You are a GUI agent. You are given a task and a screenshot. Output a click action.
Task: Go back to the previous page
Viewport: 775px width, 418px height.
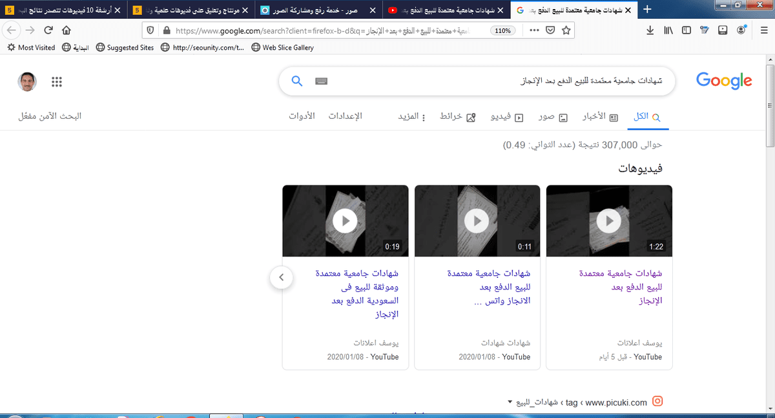(x=12, y=30)
